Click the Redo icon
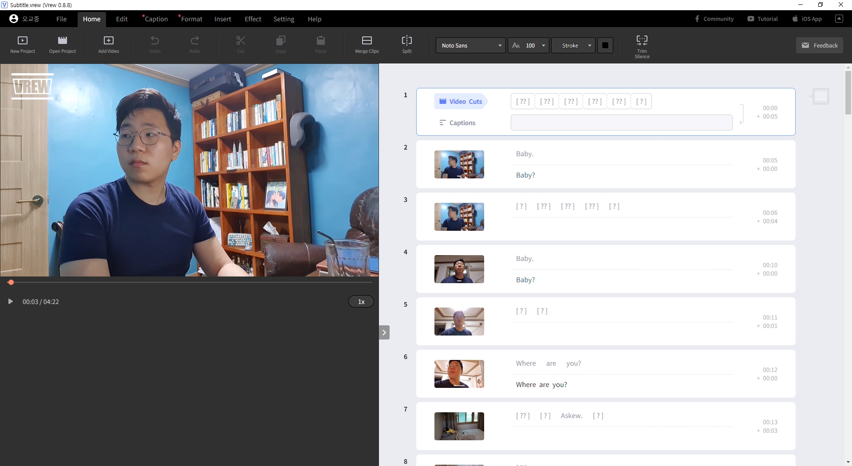This screenshot has height=466, width=852. pos(195,40)
